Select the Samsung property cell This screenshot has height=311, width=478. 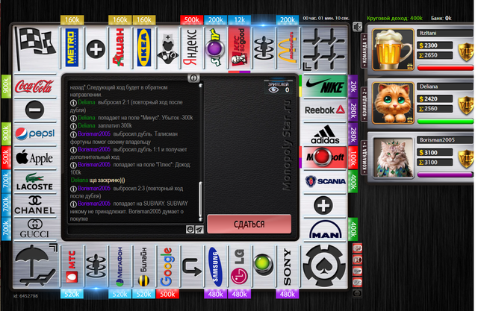(x=216, y=266)
